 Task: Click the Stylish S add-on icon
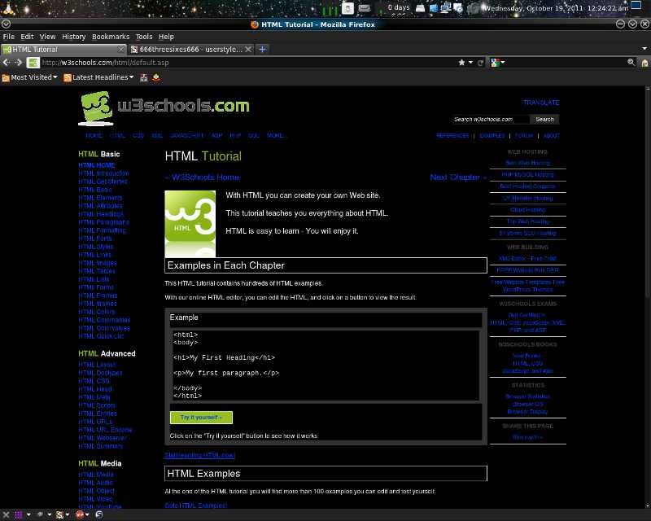[x=59, y=514]
